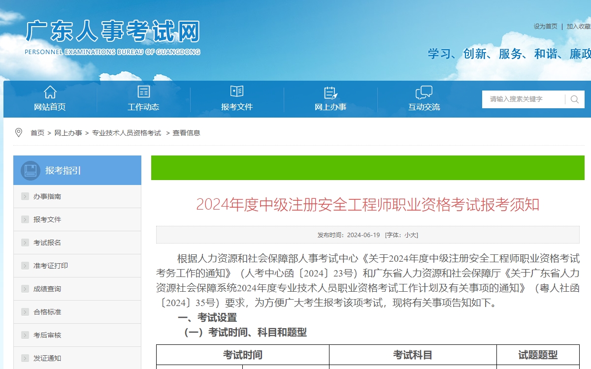Click the 工作动态 news list icon
This screenshot has width=591, height=369.
point(143,92)
